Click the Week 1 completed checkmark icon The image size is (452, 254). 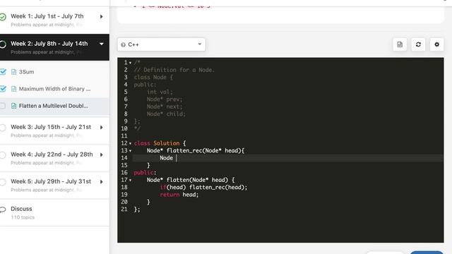point(3,17)
